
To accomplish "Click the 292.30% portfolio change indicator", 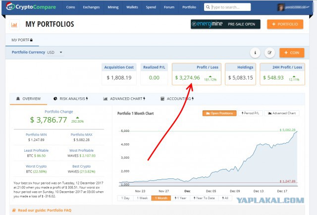I will [77, 121].
